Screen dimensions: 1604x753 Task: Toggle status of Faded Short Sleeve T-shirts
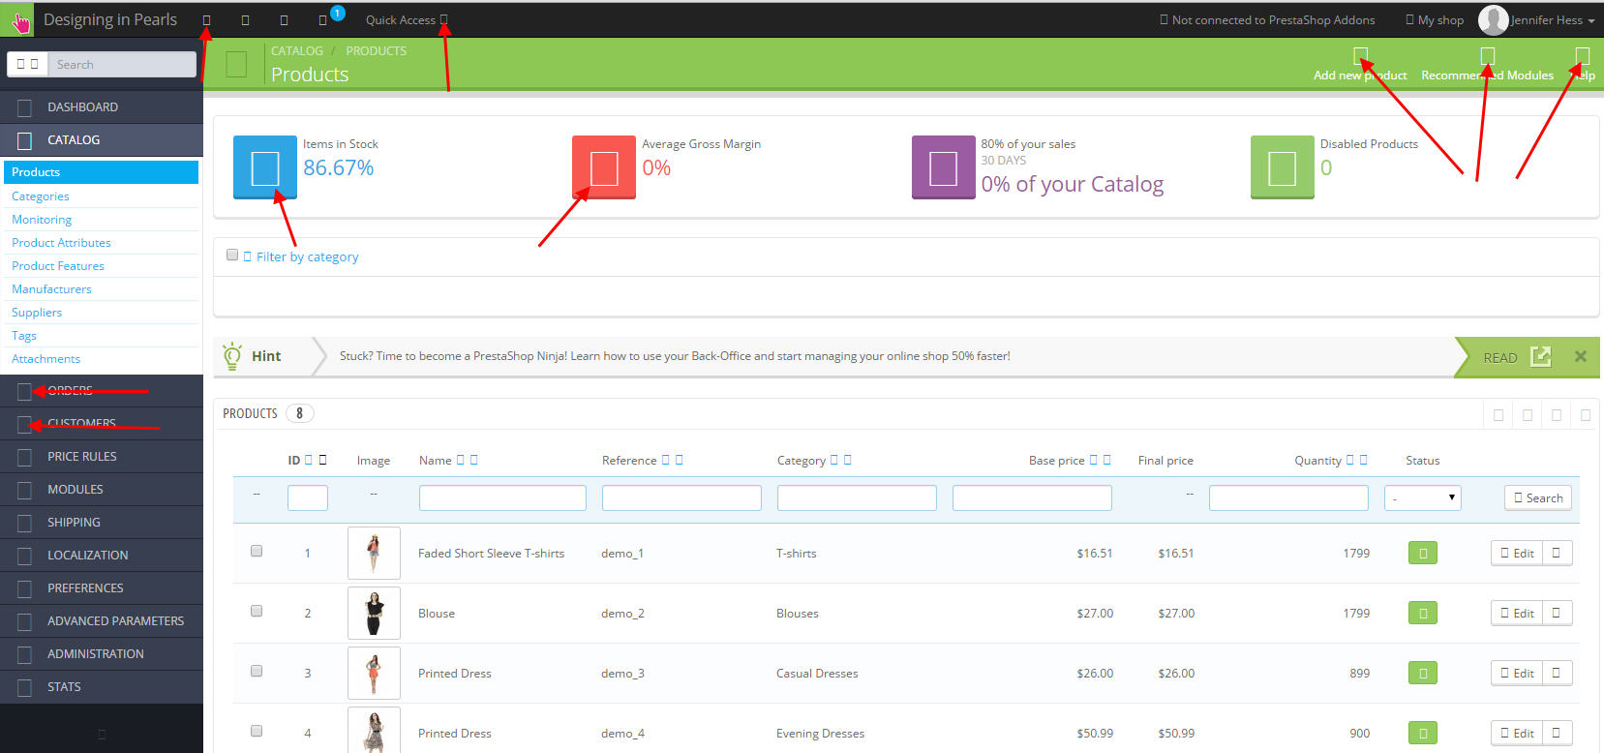click(1423, 554)
